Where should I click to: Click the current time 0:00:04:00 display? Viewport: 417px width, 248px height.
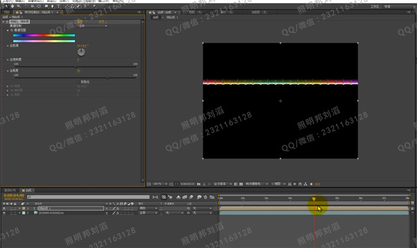(x=14, y=196)
